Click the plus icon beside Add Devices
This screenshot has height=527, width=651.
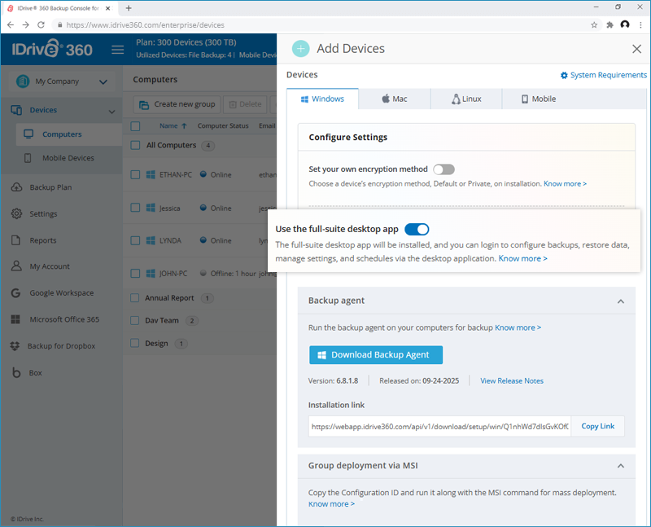coord(301,49)
